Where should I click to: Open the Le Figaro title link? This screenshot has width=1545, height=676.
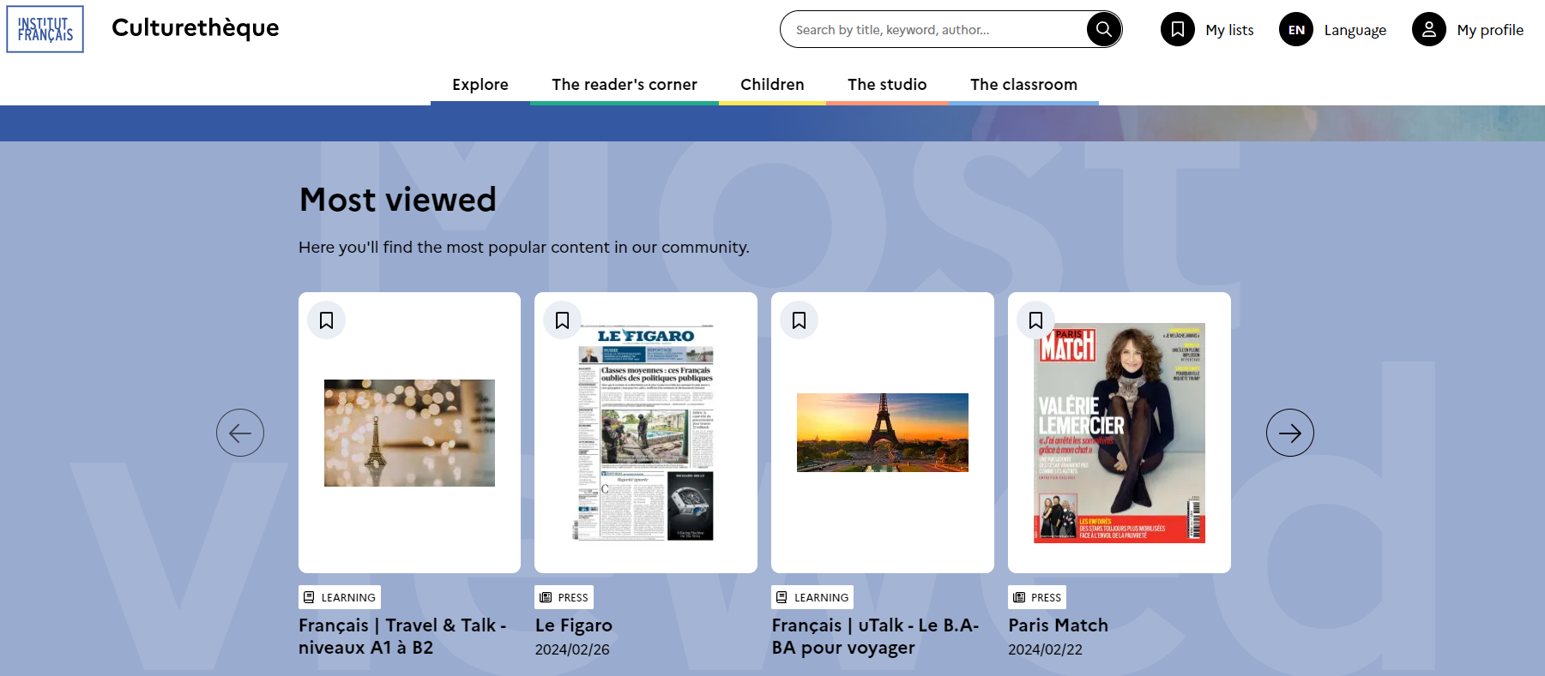[573, 625]
